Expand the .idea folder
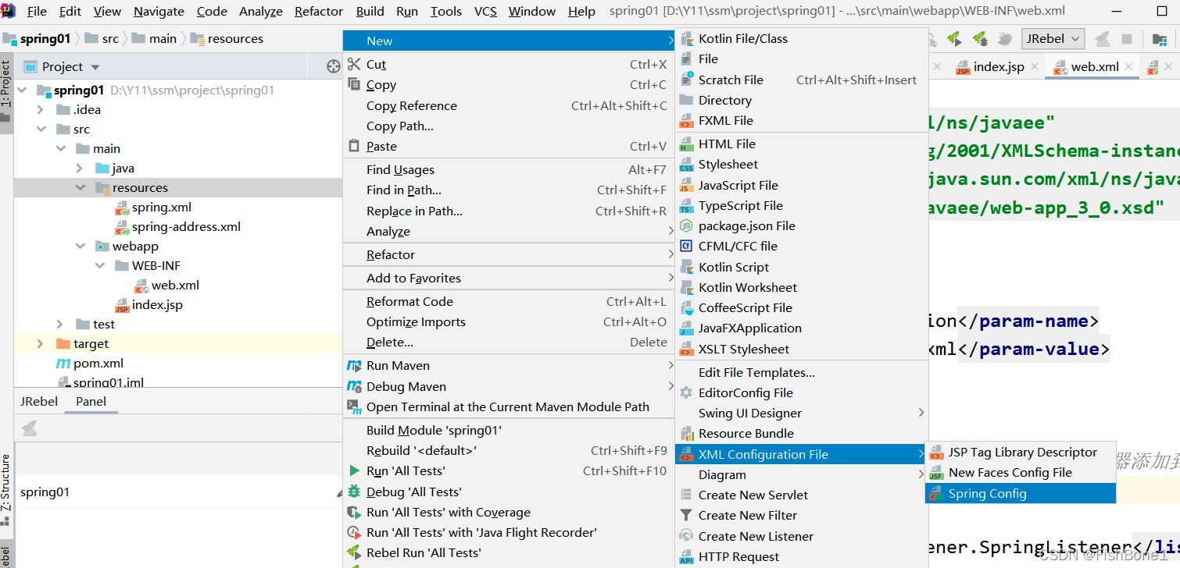The image size is (1180, 568). pyautogui.click(x=41, y=110)
